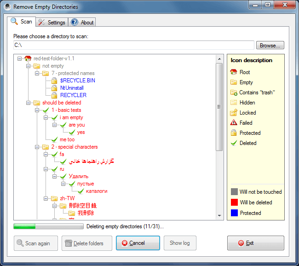Screen dimensions: 299x266
Task: Collapse the 'should be deleted' node
Action: (28, 103)
